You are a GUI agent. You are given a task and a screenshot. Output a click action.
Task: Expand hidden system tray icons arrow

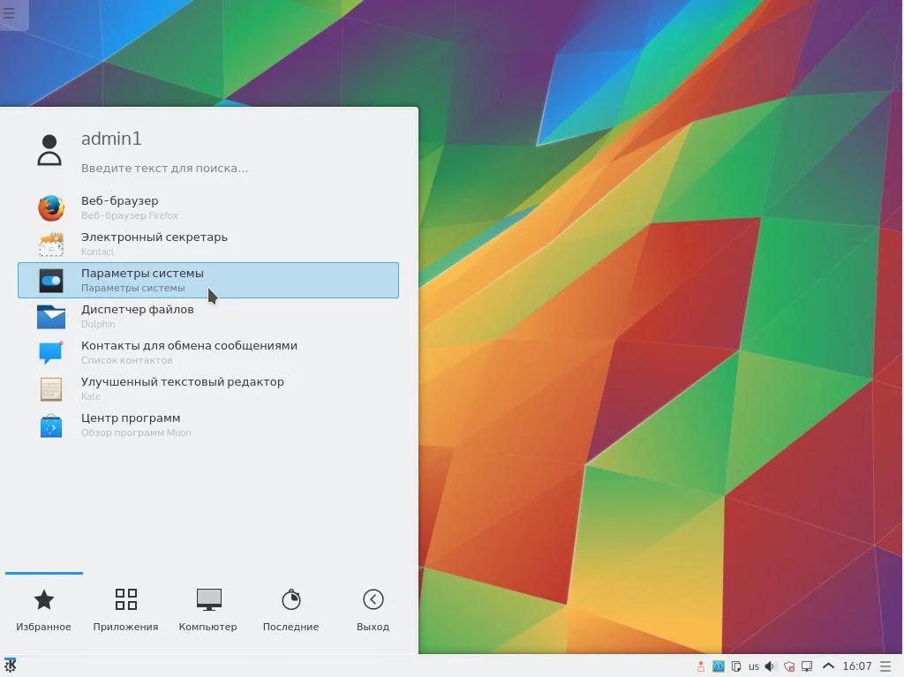click(828, 666)
